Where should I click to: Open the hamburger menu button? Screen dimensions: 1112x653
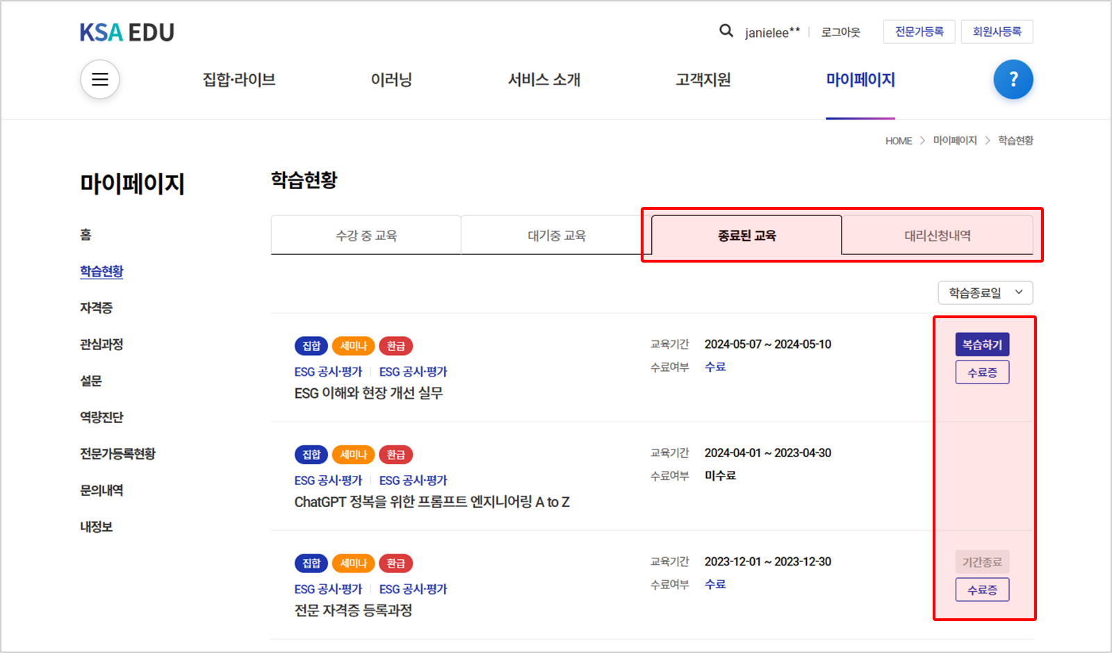[x=100, y=79]
